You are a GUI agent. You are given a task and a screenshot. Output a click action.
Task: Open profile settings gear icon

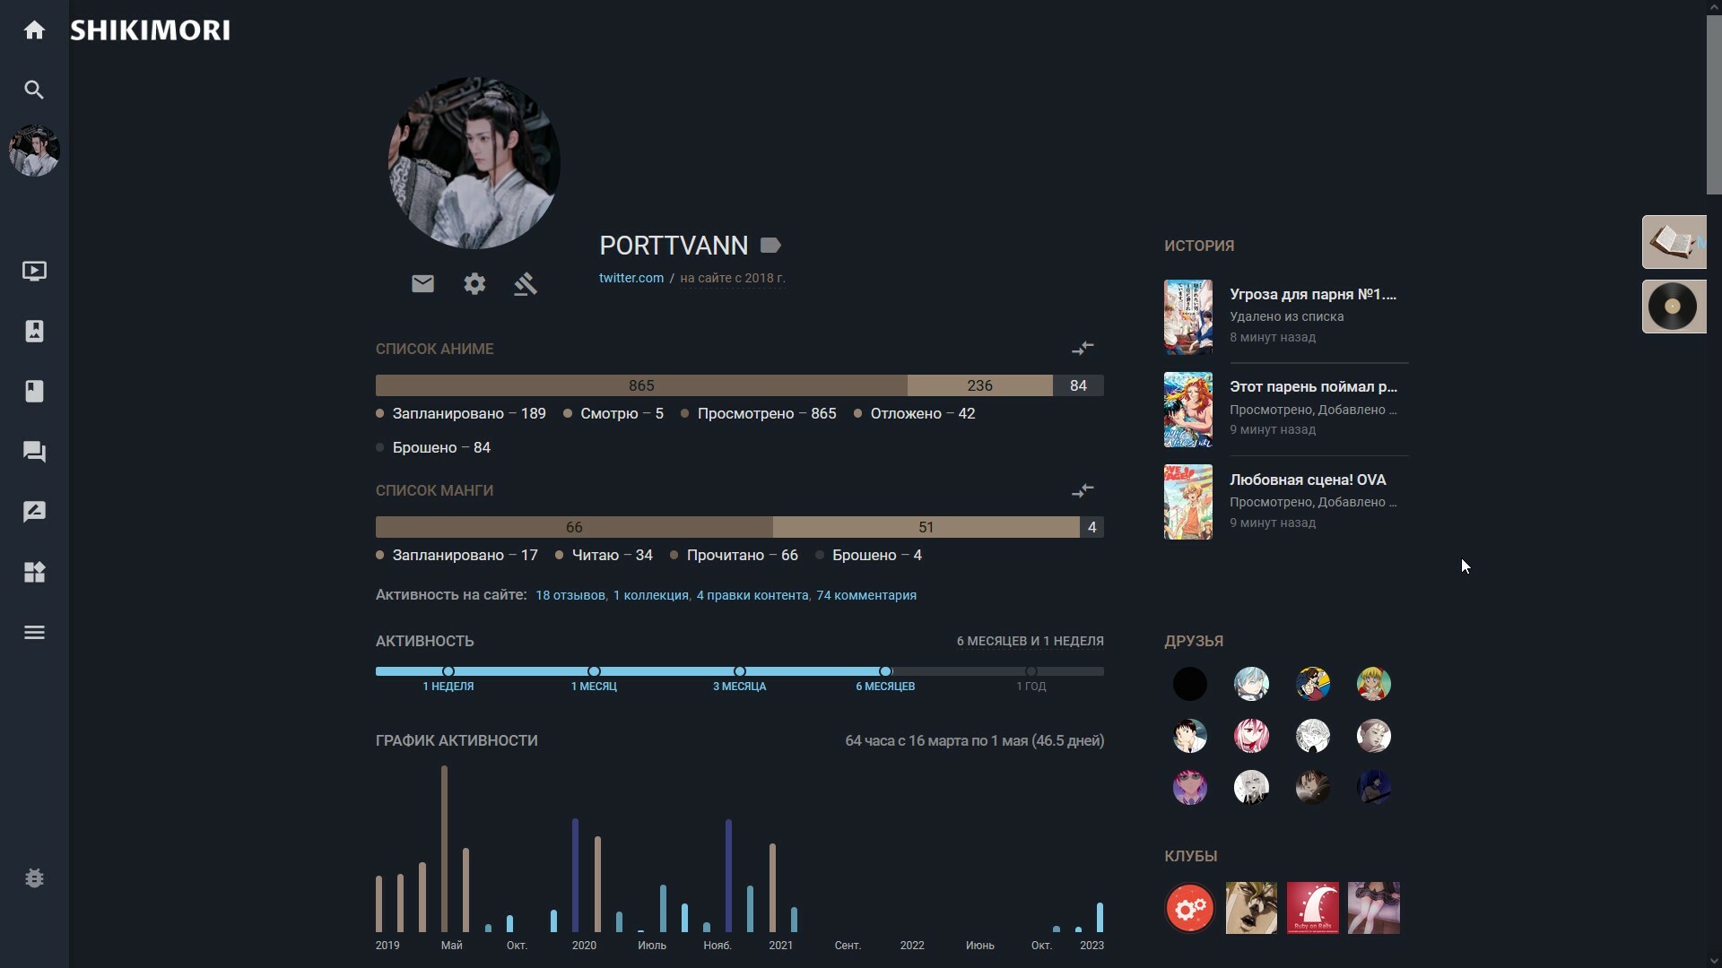point(474,284)
